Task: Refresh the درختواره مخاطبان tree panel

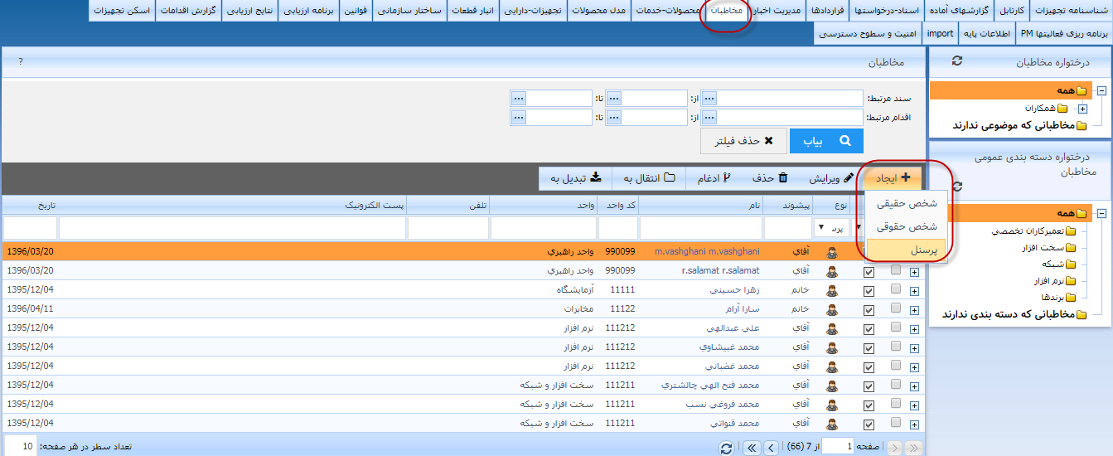Action: (x=957, y=61)
